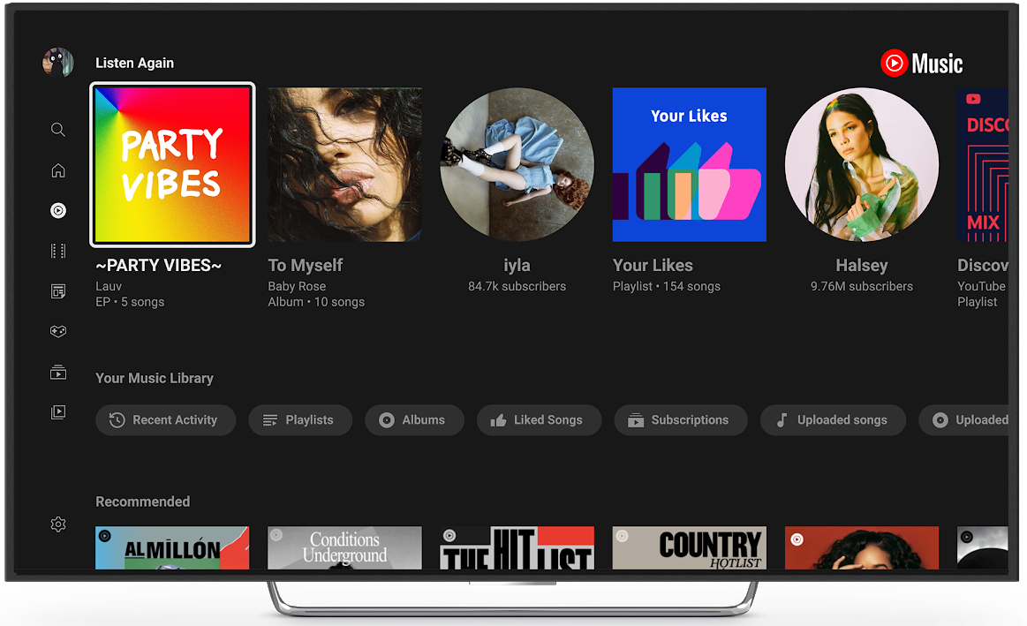Click the Listen Again heading

(135, 63)
